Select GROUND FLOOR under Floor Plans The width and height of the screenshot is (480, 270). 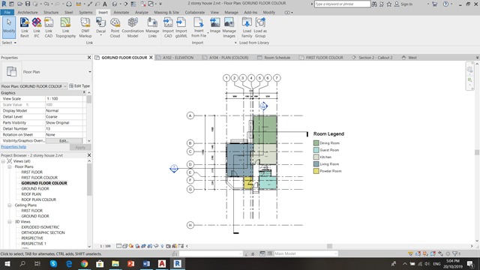coord(35,188)
